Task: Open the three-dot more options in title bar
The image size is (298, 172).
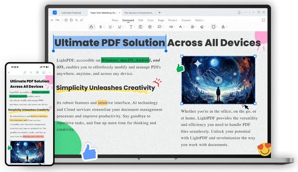Action: coord(246,12)
